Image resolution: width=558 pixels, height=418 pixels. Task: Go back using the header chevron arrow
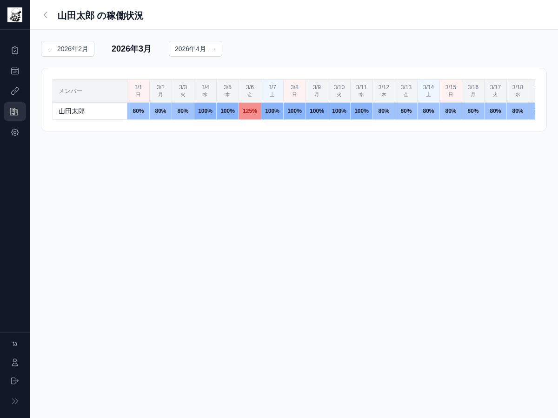click(x=45, y=15)
